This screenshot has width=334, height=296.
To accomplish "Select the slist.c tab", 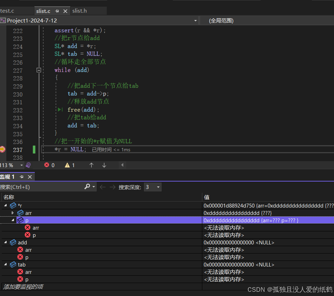I will tap(43, 11).
